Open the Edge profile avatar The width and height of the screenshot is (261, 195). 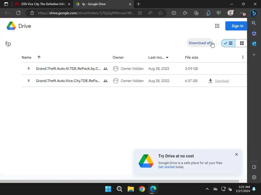[x=230, y=13]
